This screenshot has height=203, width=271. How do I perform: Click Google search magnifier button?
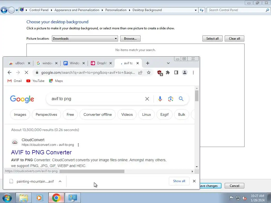point(181,99)
